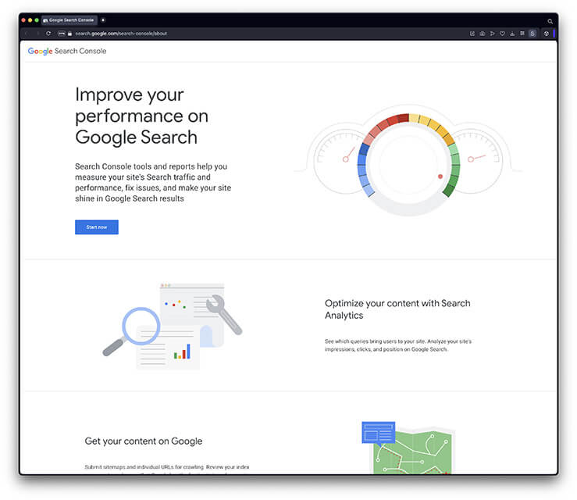Click the padlock site security icon
577x500 pixels.
[x=69, y=34]
